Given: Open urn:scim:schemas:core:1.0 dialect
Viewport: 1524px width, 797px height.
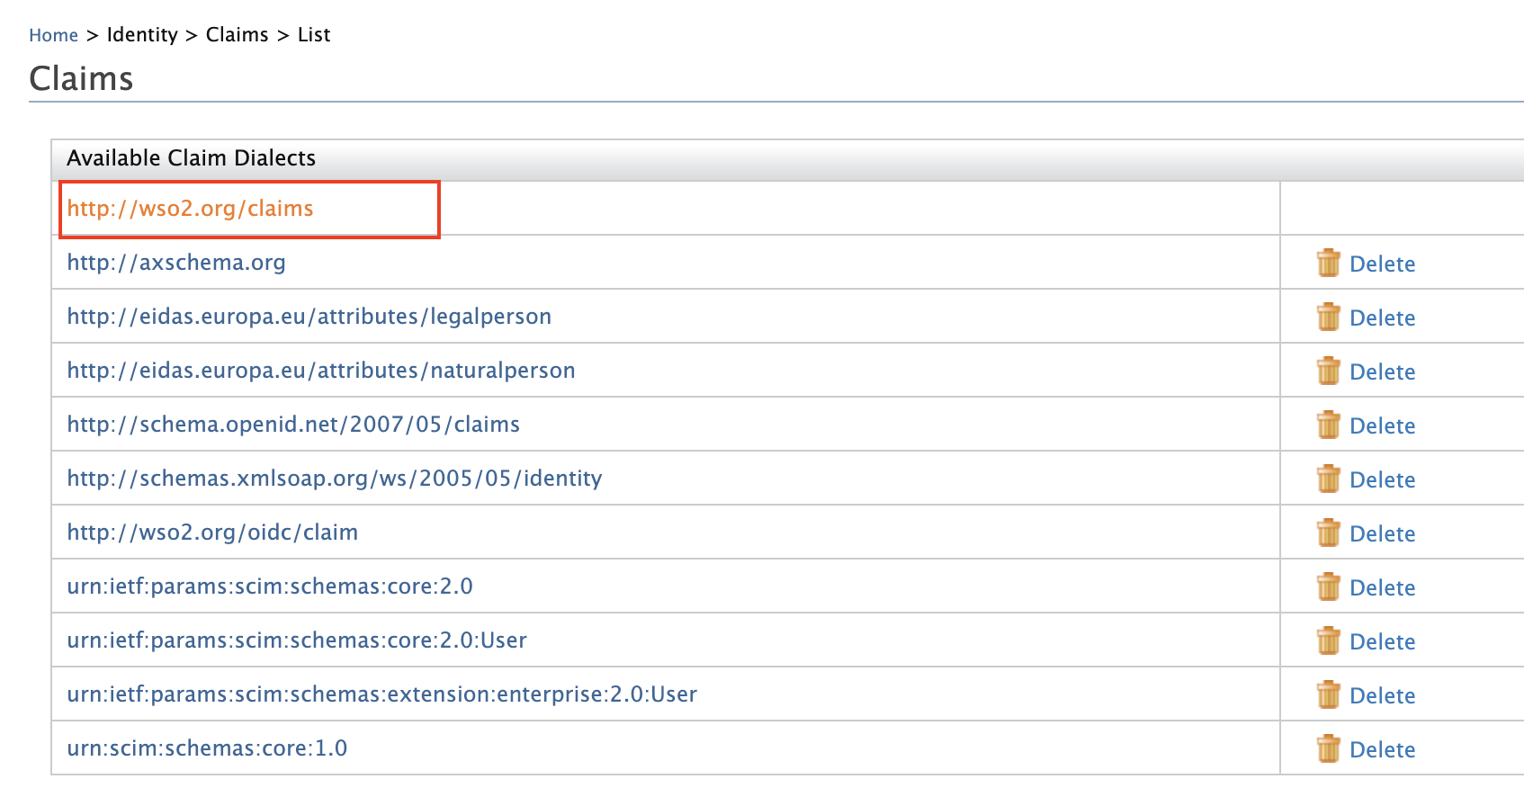Looking at the screenshot, I should click(207, 748).
